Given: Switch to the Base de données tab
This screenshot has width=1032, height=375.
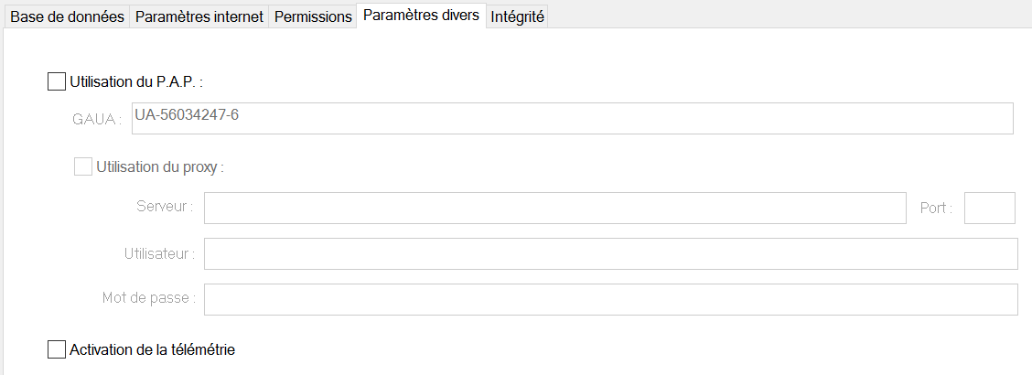Looking at the screenshot, I should [x=67, y=16].
